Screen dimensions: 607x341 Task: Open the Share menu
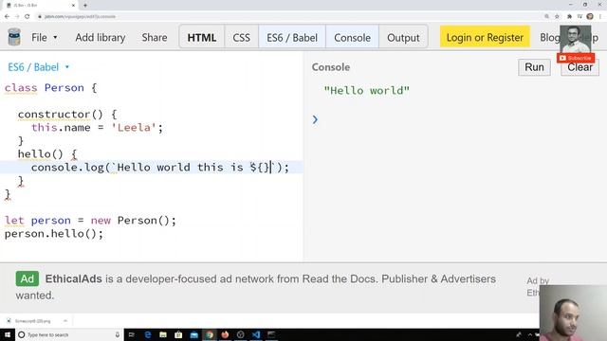[155, 38]
